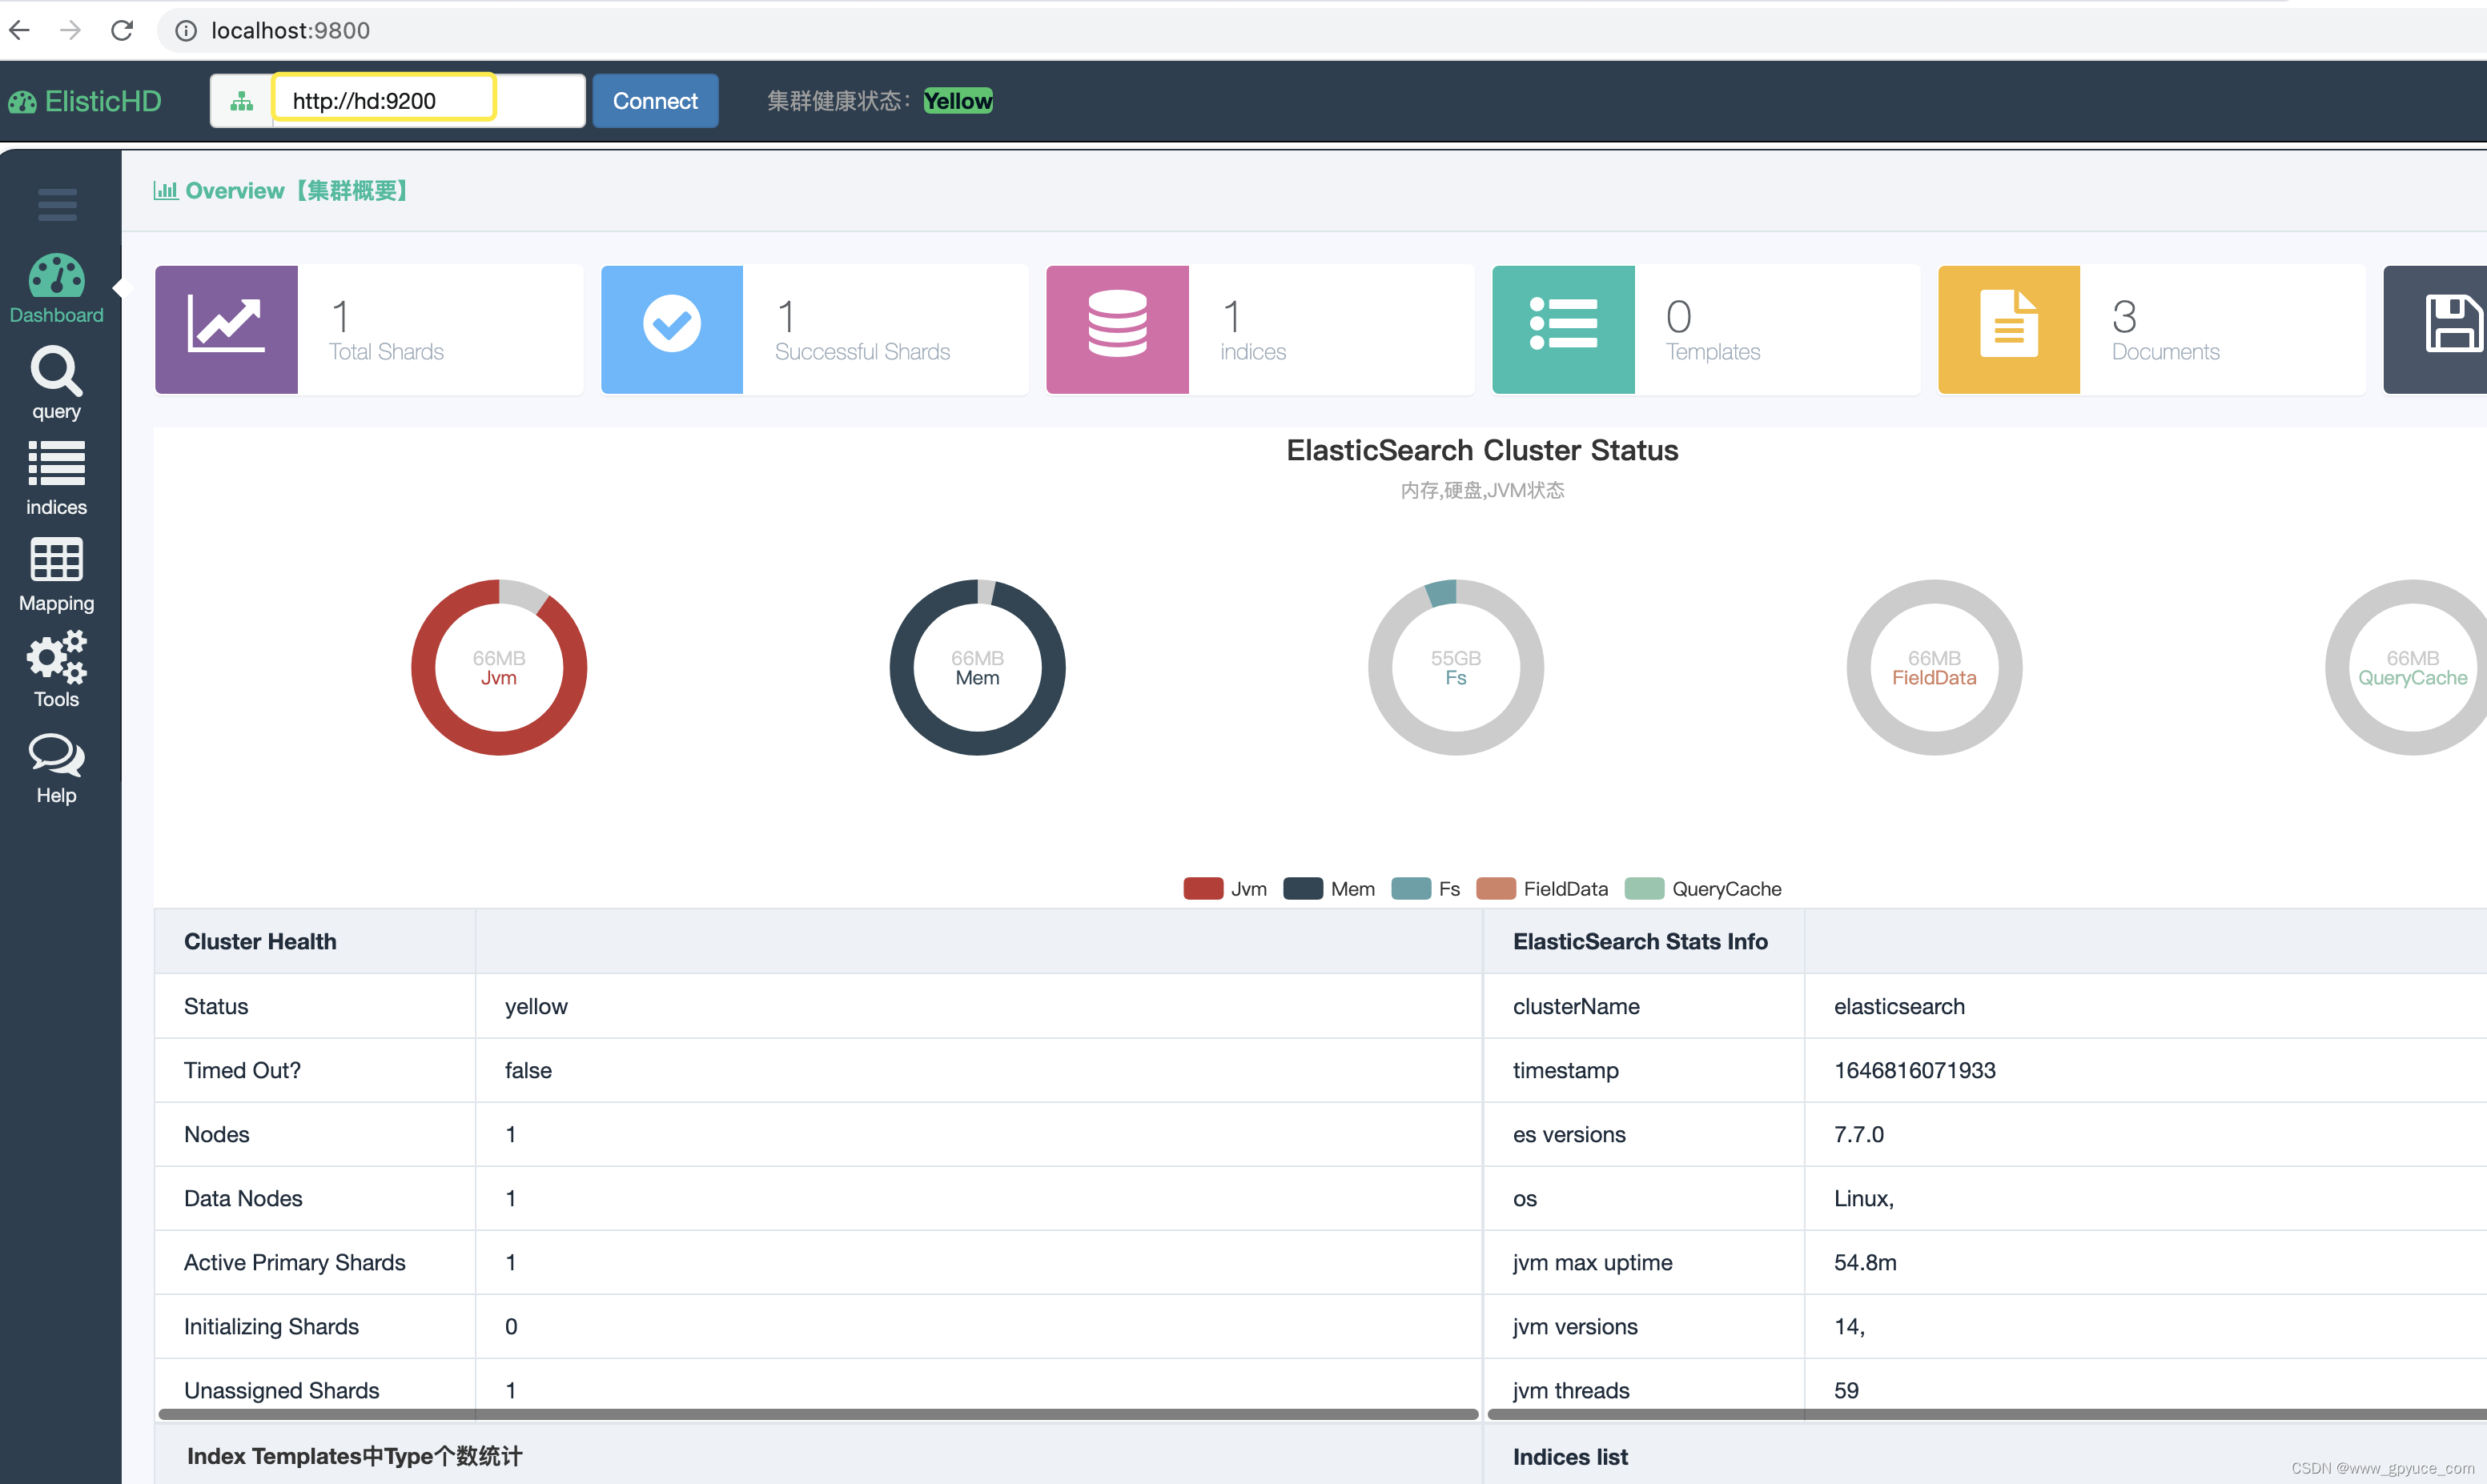Open the Help section in sidebar

56,766
